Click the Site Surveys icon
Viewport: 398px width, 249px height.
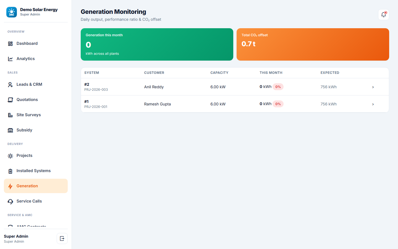tap(10, 115)
